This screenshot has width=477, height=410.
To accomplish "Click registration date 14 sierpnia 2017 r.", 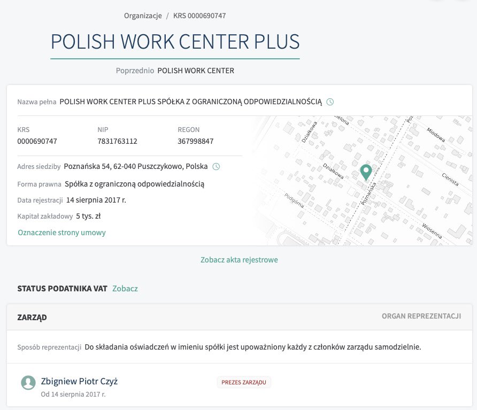I will [96, 200].
